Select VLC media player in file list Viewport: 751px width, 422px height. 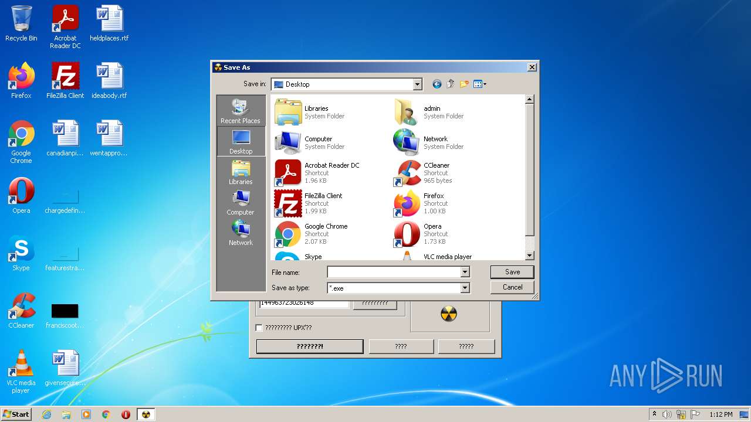(x=433, y=256)
